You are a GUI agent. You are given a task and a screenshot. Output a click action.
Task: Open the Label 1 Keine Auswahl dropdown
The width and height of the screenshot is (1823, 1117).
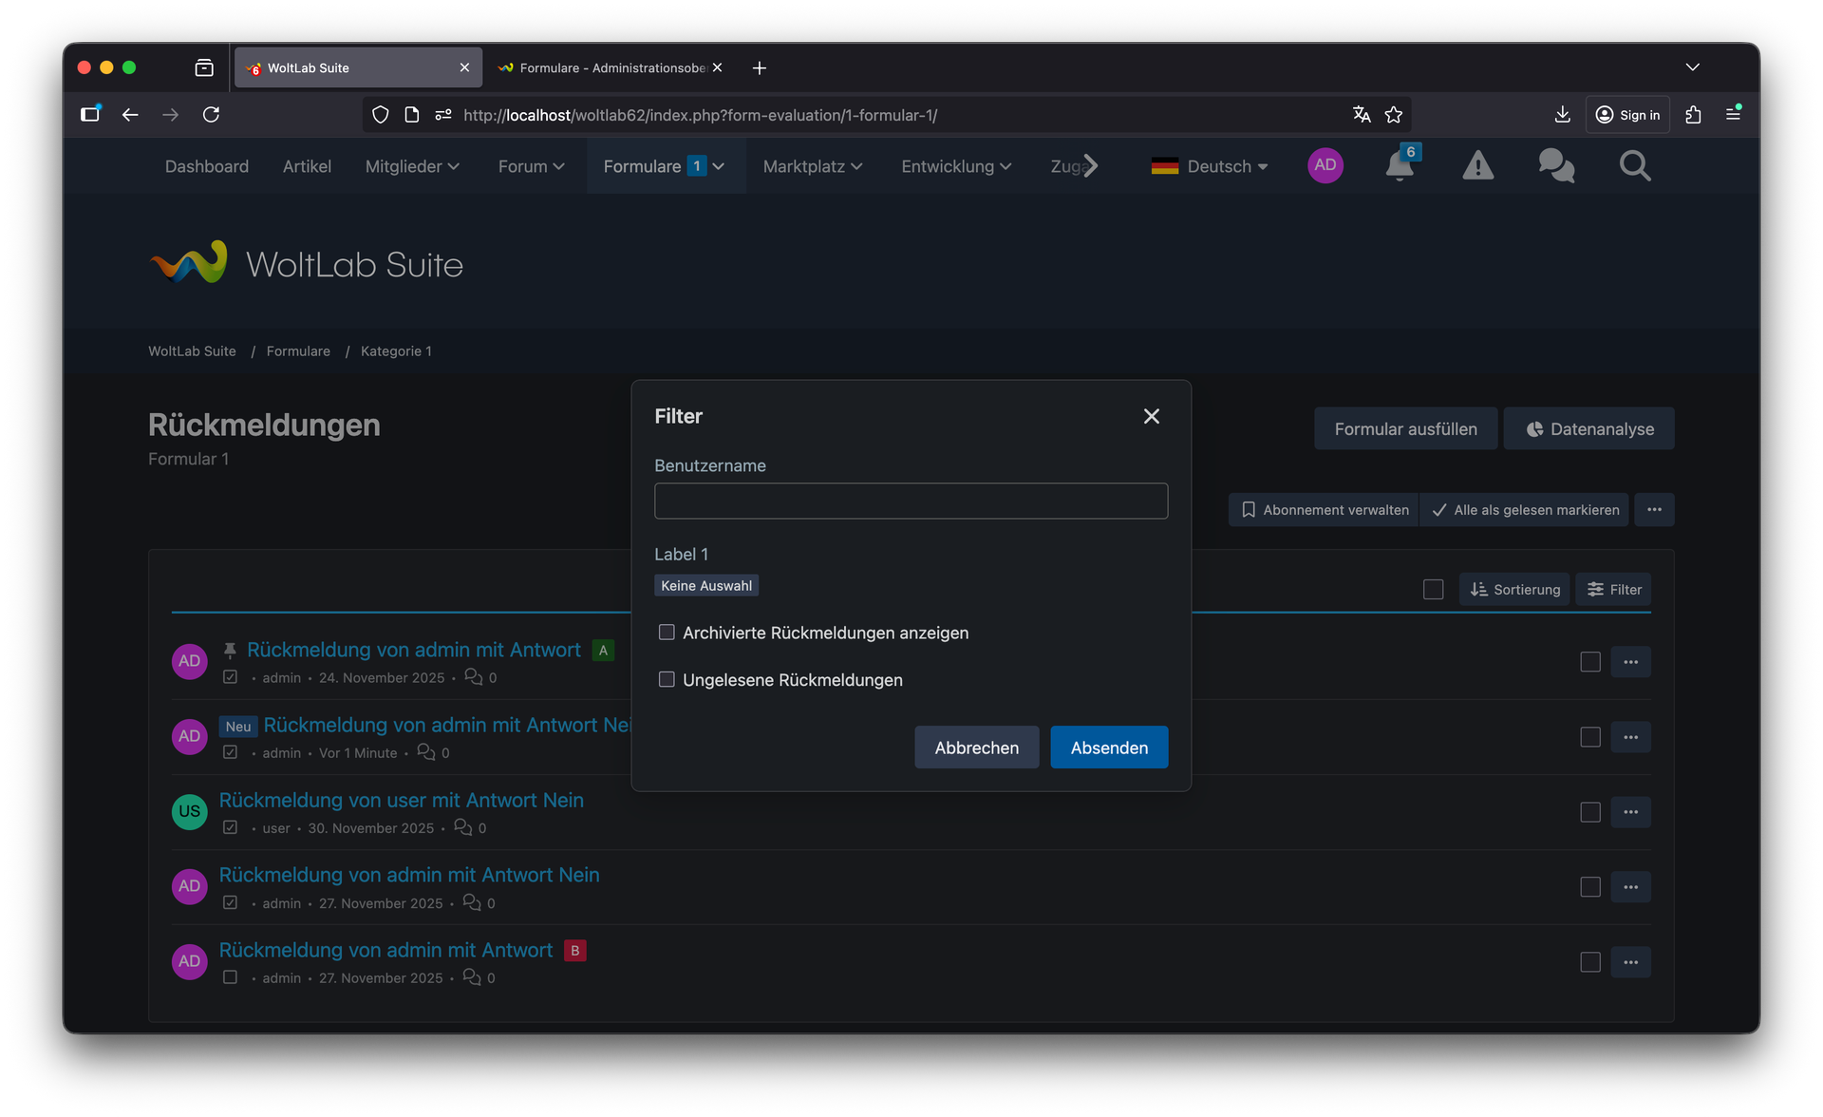tap(705, 586)
